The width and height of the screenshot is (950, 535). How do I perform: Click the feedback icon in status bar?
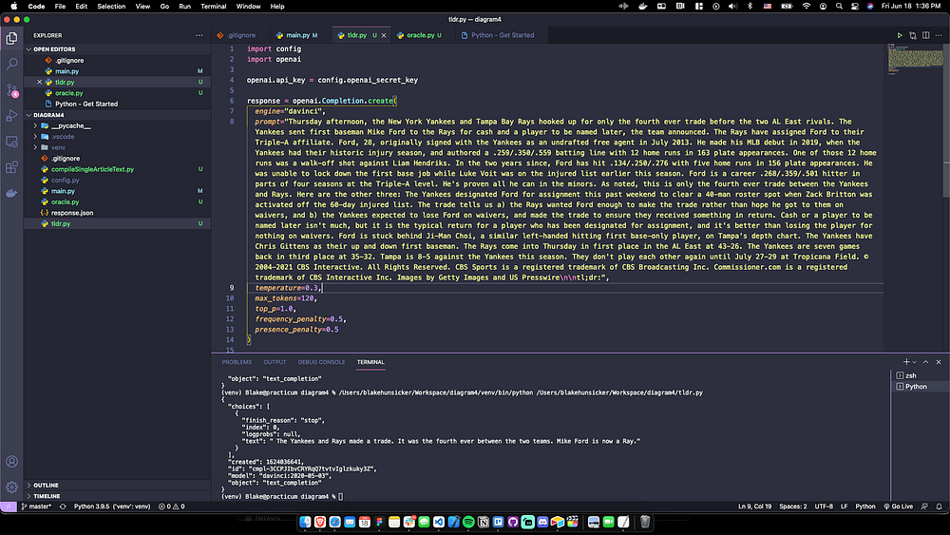pos(924,506)
